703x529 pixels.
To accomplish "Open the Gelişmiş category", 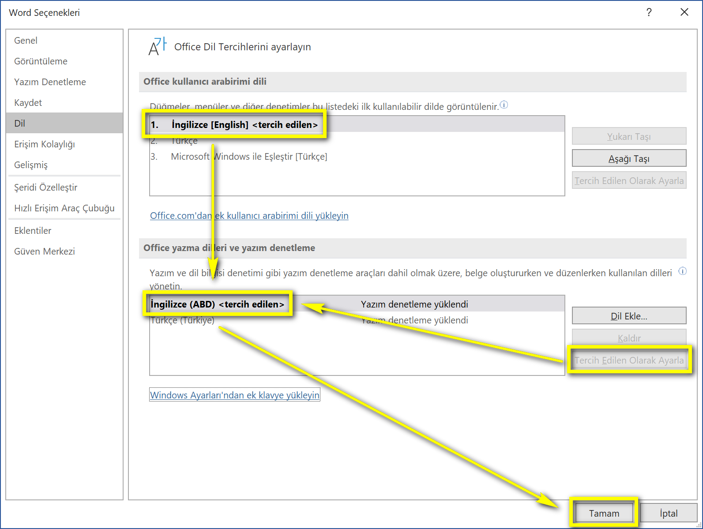I will [x=64, y=165].
